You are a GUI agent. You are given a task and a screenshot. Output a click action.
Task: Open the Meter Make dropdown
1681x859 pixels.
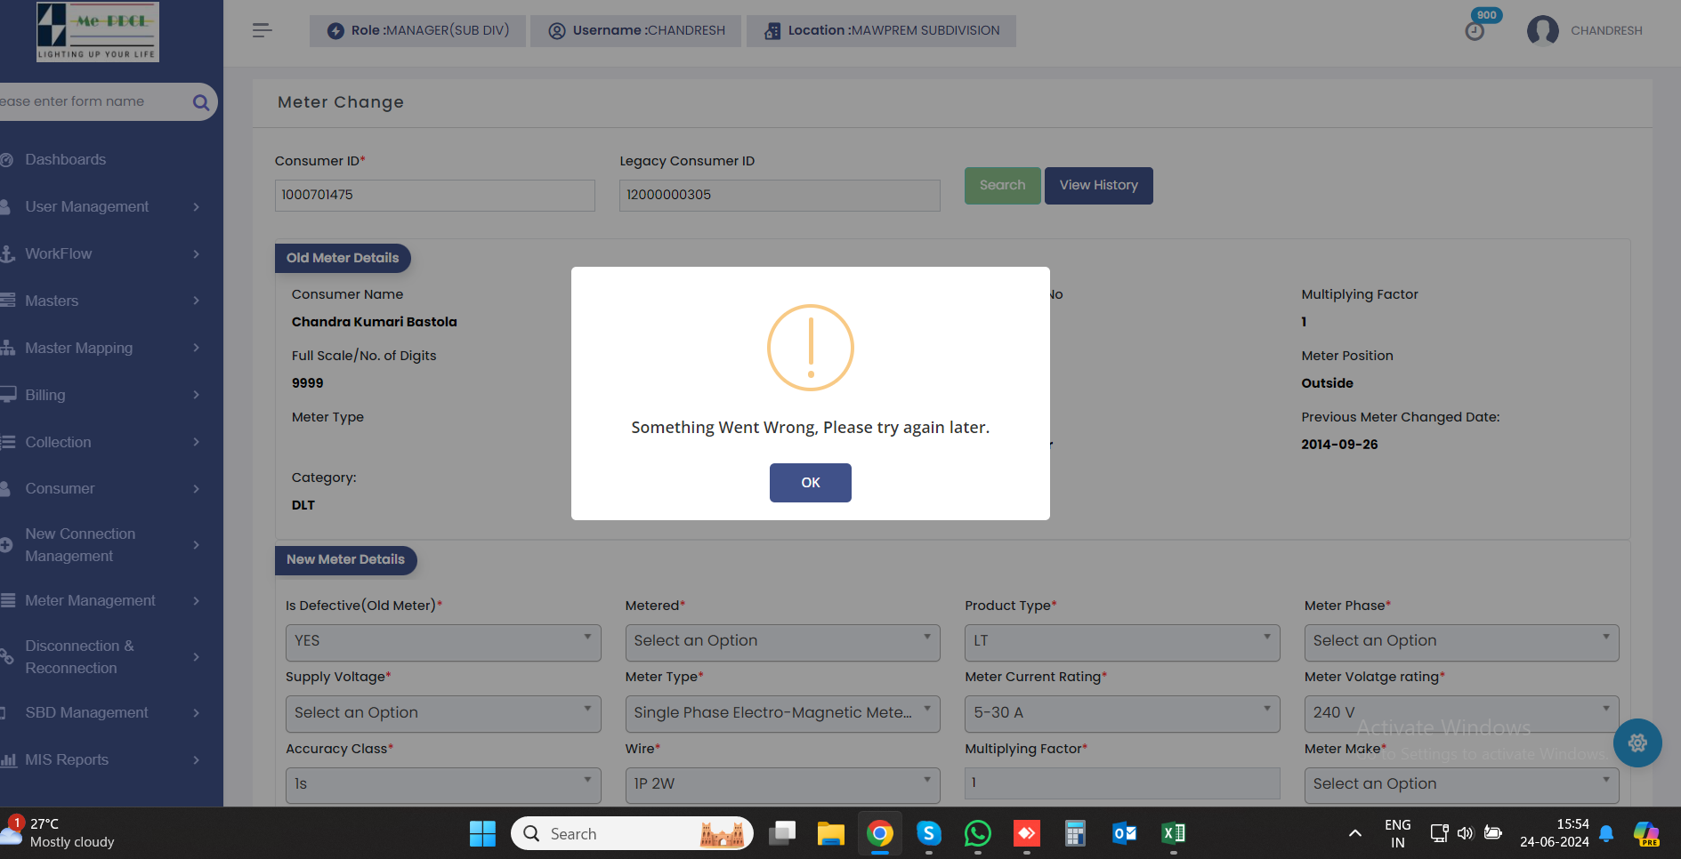(x=1461, y=785)
